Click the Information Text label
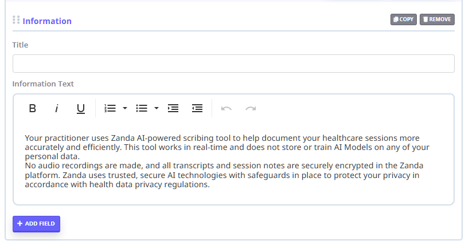The width and height of the screenshot is (465, 241). (x=43, y=84)
